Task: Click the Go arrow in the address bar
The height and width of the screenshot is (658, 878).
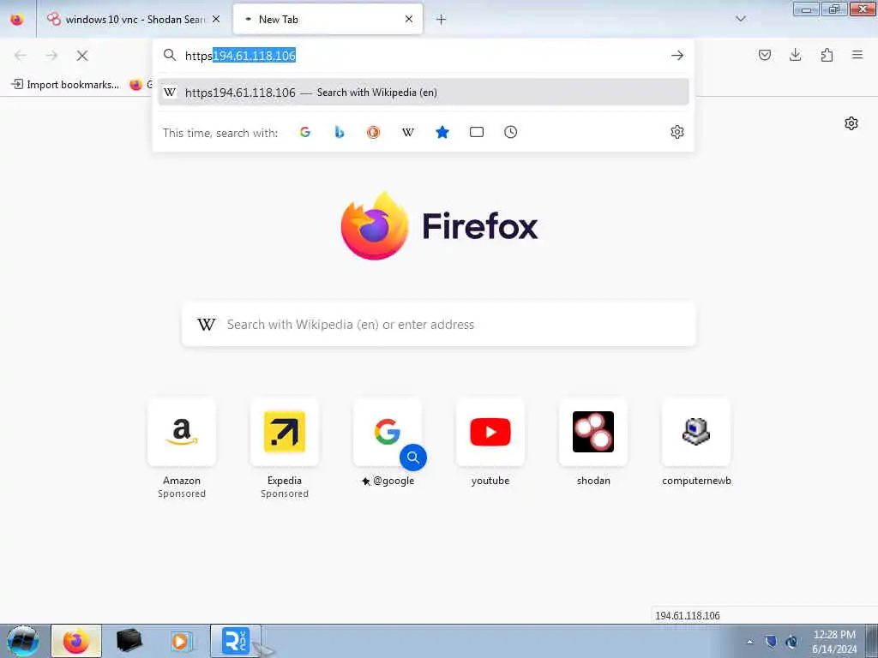Action: [x=677, y=56]
